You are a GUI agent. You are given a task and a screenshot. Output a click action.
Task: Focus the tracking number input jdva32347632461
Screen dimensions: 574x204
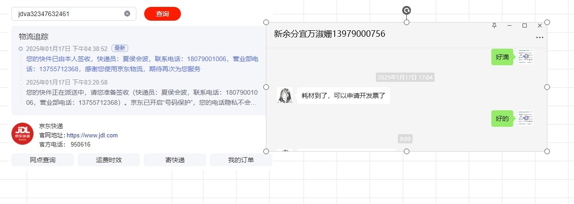coord(74,14)
